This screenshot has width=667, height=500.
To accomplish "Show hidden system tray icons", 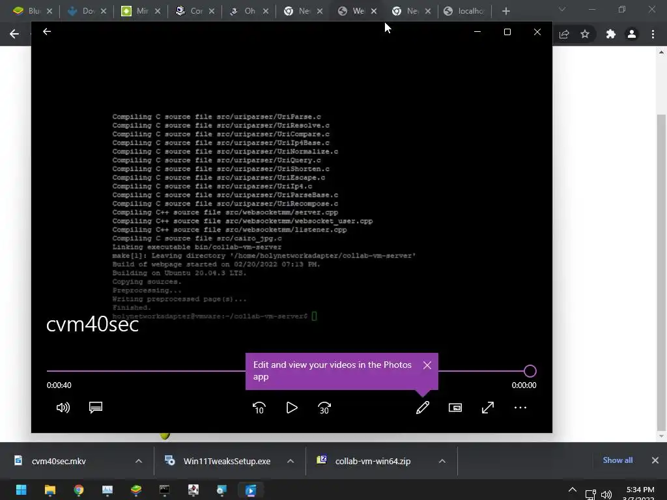I will [x=573, y=490].
